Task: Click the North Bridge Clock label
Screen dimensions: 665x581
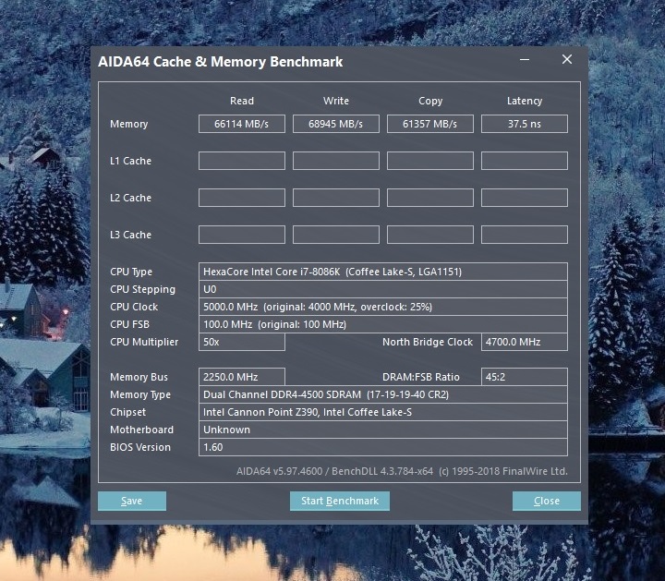Action: [428, 342]
